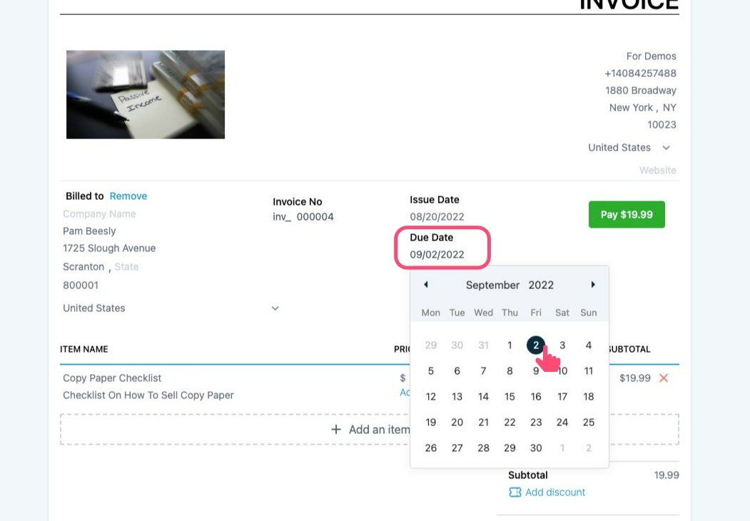The image size is (750, 521).
Task: Edit the 1725 Slough Avenue address
Action: tap(109, 248)
